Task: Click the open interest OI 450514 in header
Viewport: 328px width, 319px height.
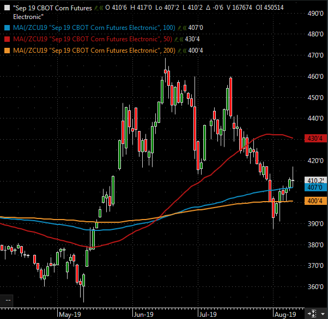Action: (269, 8)
